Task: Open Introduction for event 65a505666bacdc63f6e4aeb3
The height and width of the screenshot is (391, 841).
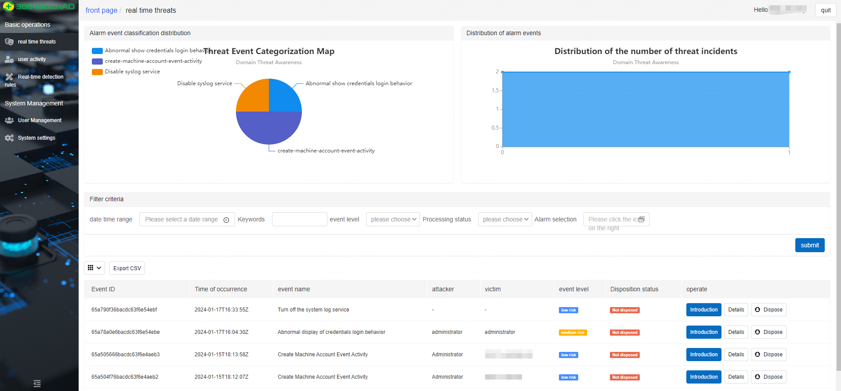Action: point(703,355)
